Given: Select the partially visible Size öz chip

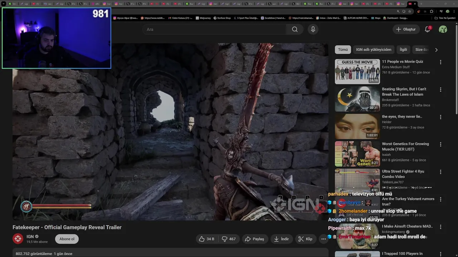Looking at the screenshot, I should (x=421, y=50).
